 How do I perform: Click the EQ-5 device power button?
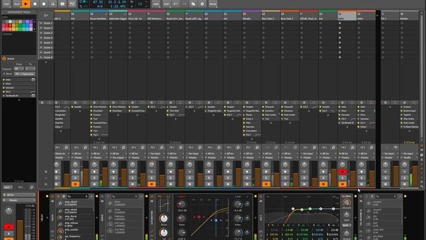261,196
